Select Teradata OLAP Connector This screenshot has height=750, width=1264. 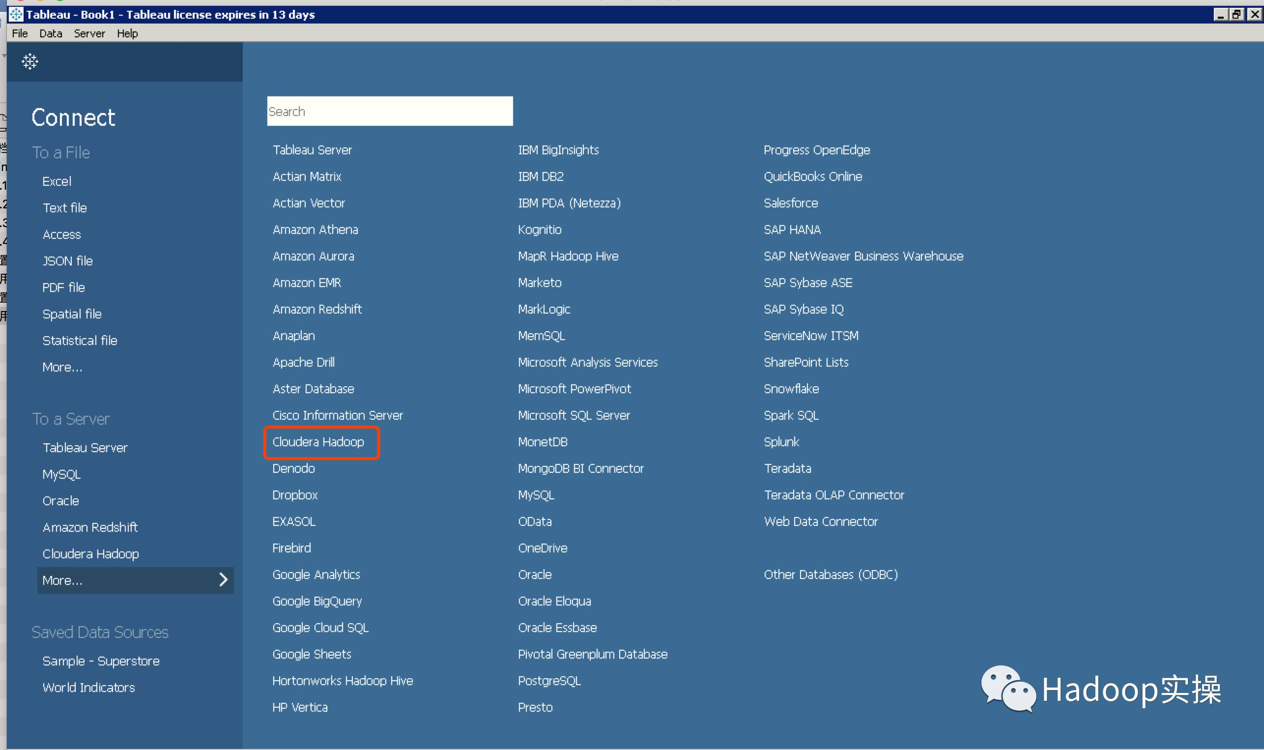click(834, 495)
